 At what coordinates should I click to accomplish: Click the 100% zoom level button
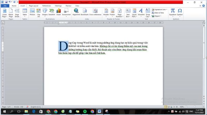182,107
